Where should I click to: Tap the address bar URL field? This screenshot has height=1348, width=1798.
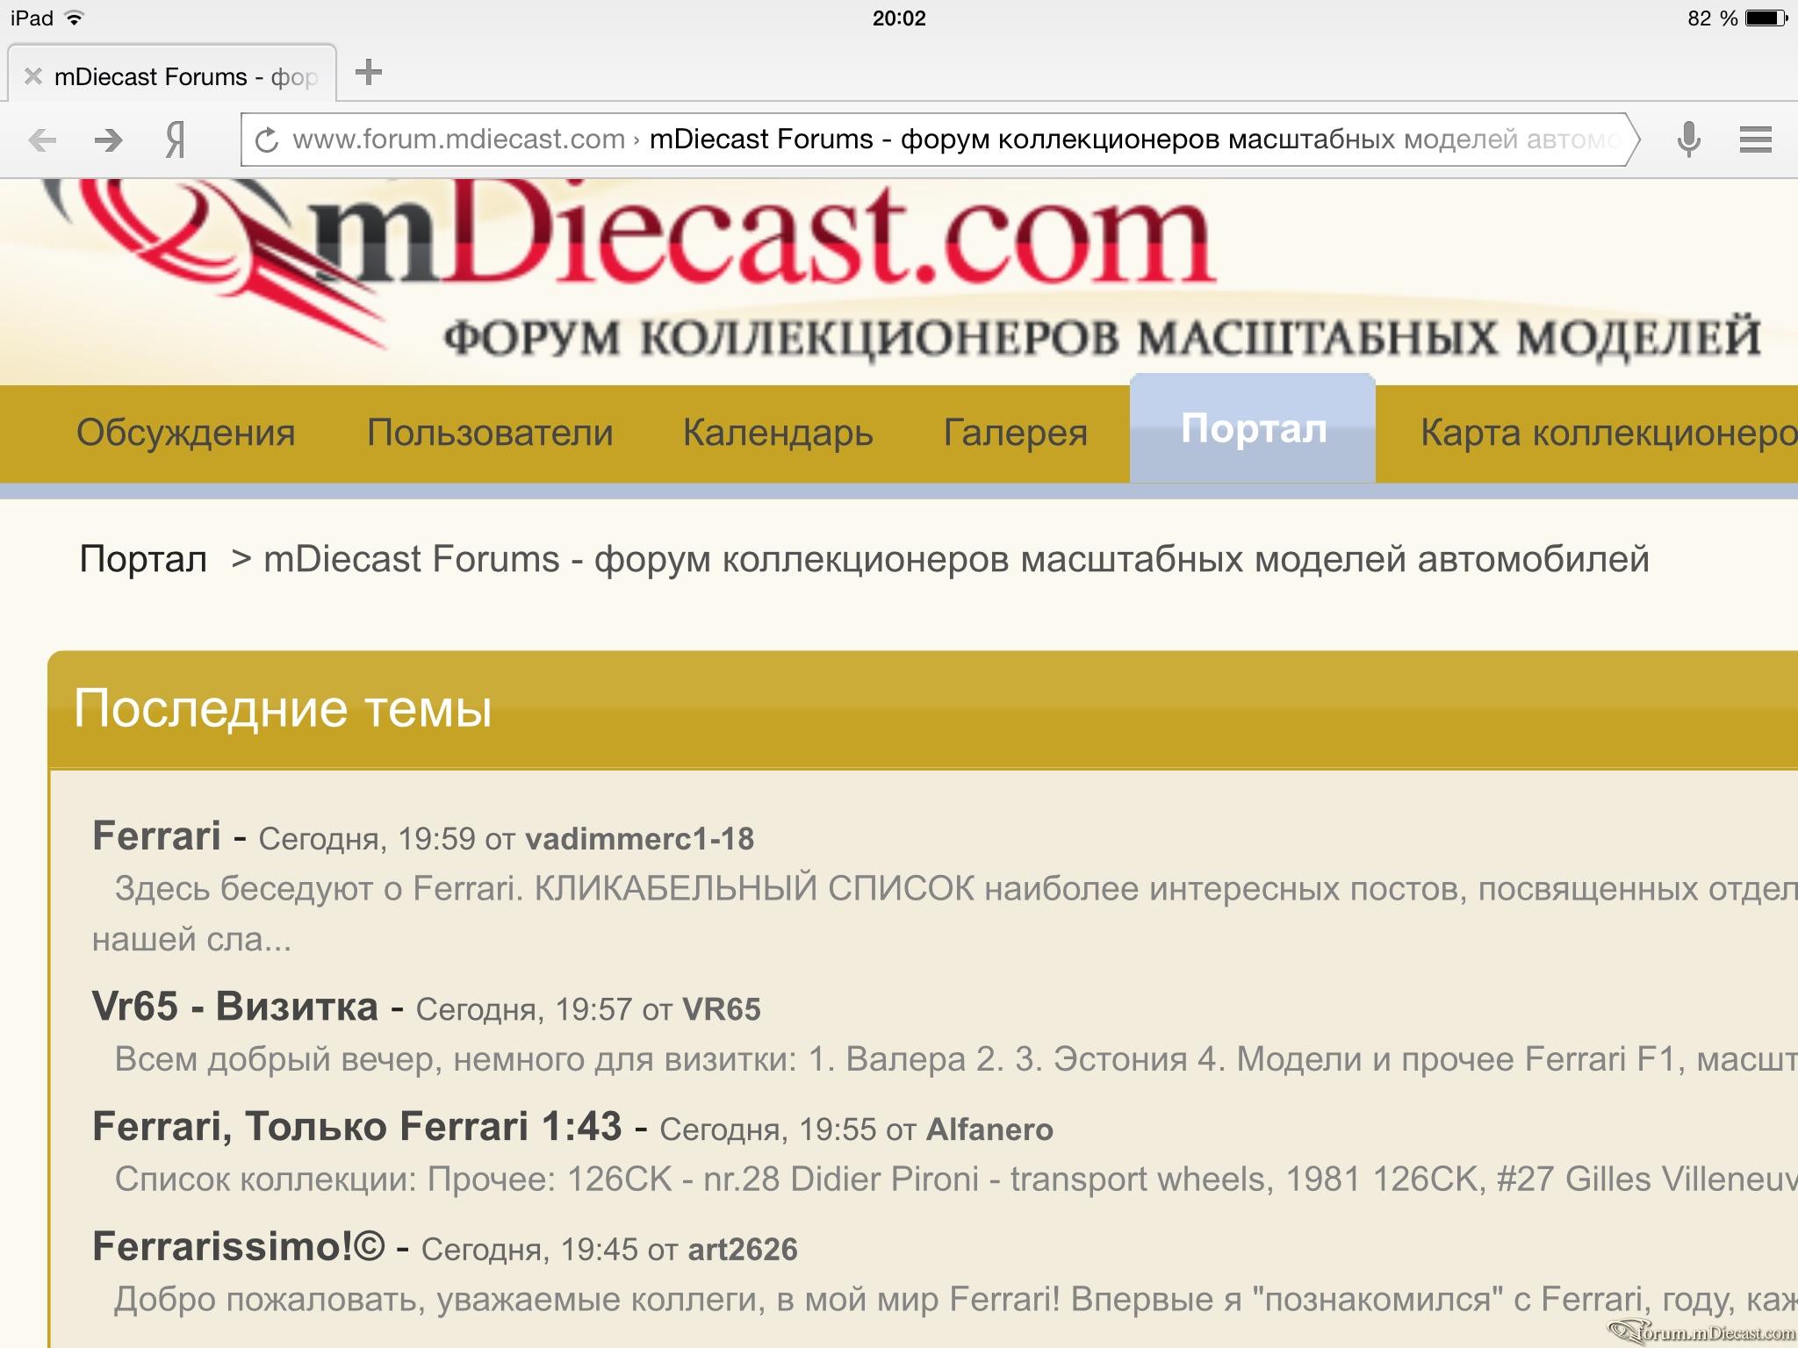(x=939, y=140)
